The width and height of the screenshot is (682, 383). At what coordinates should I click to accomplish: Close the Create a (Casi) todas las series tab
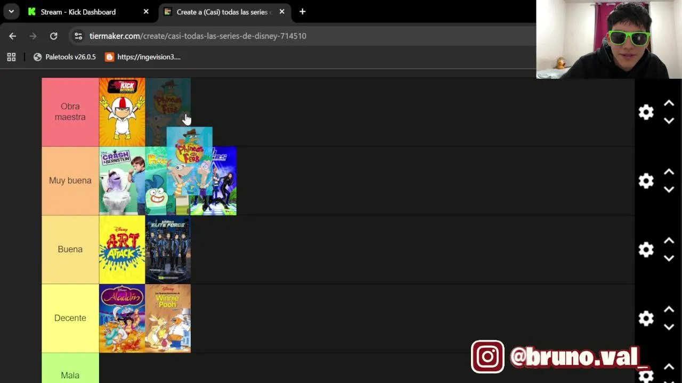click(282, 12)
